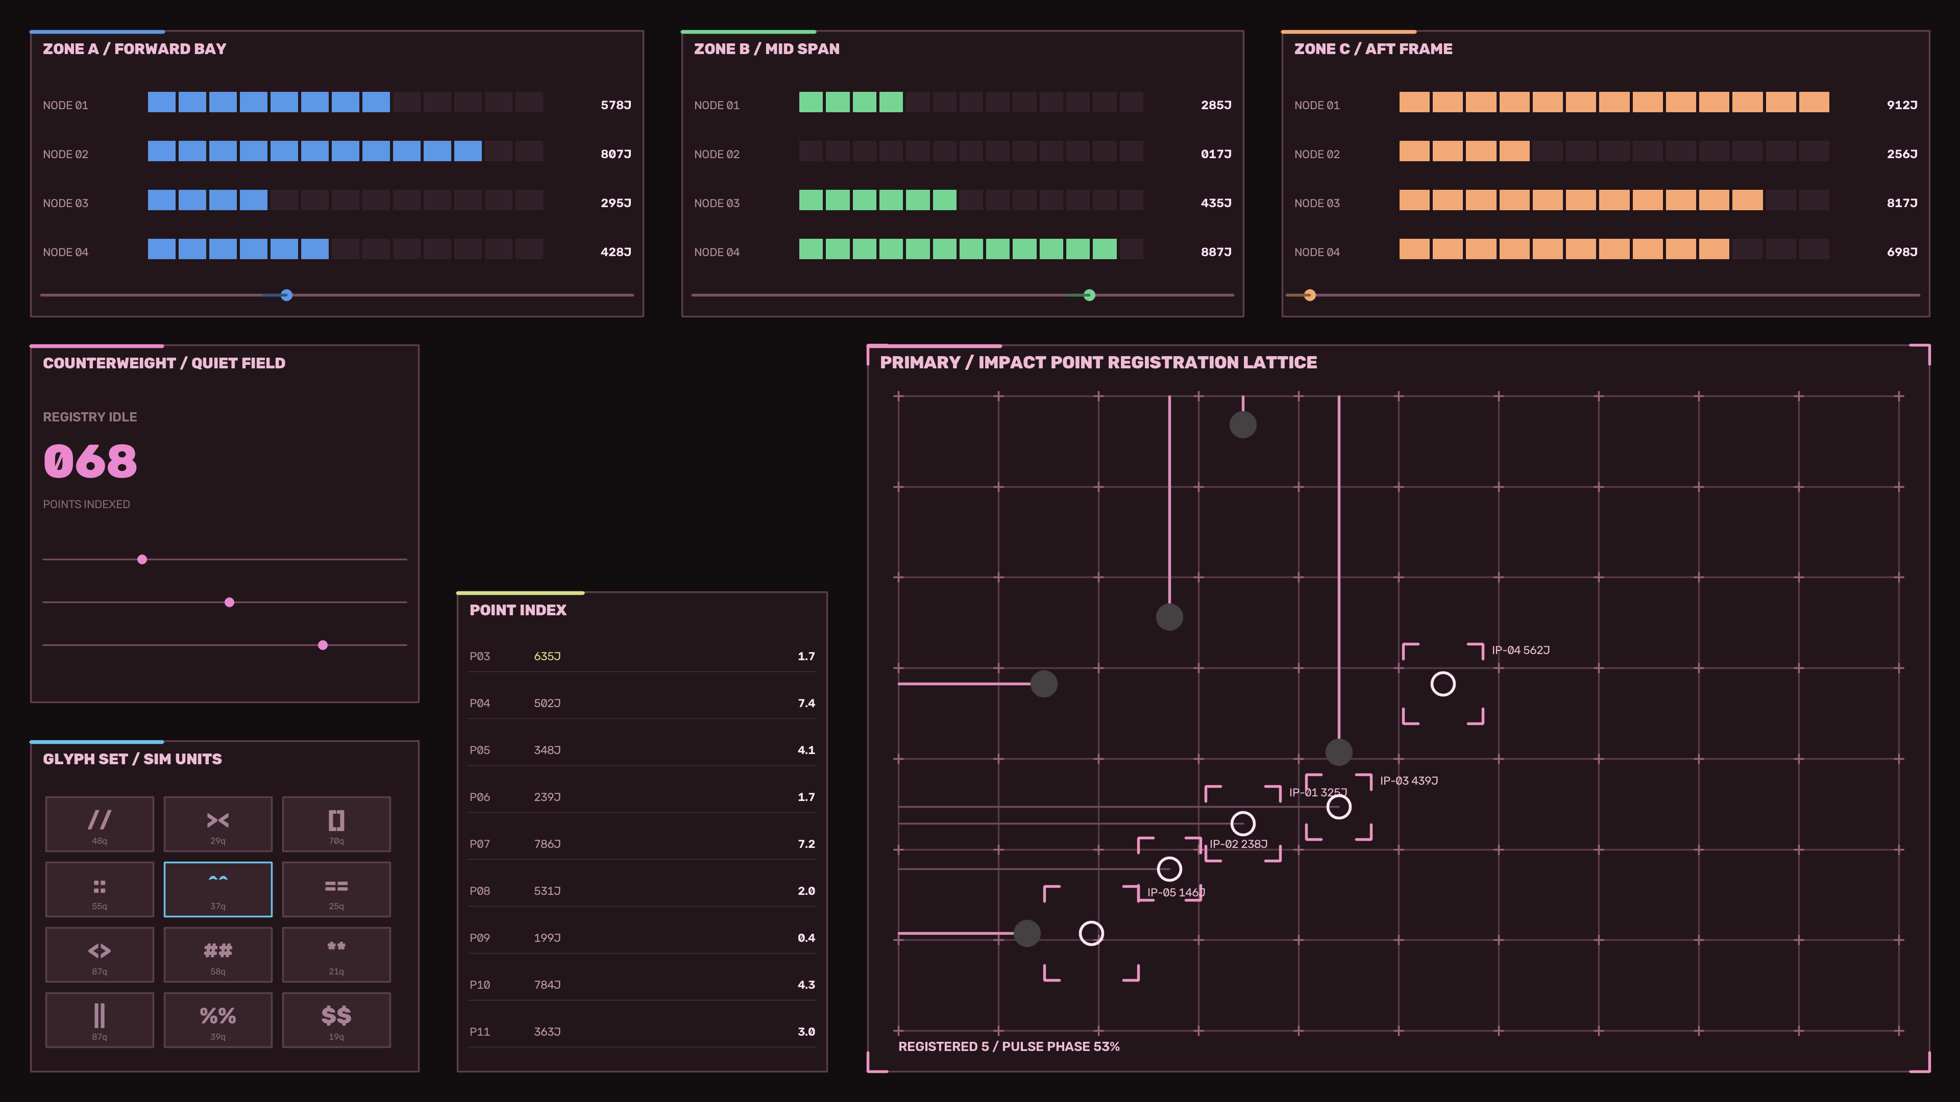Select the == glyph tile labeled 25q
This screenshot has height=1102, width=1960.
tap(336, 889)
